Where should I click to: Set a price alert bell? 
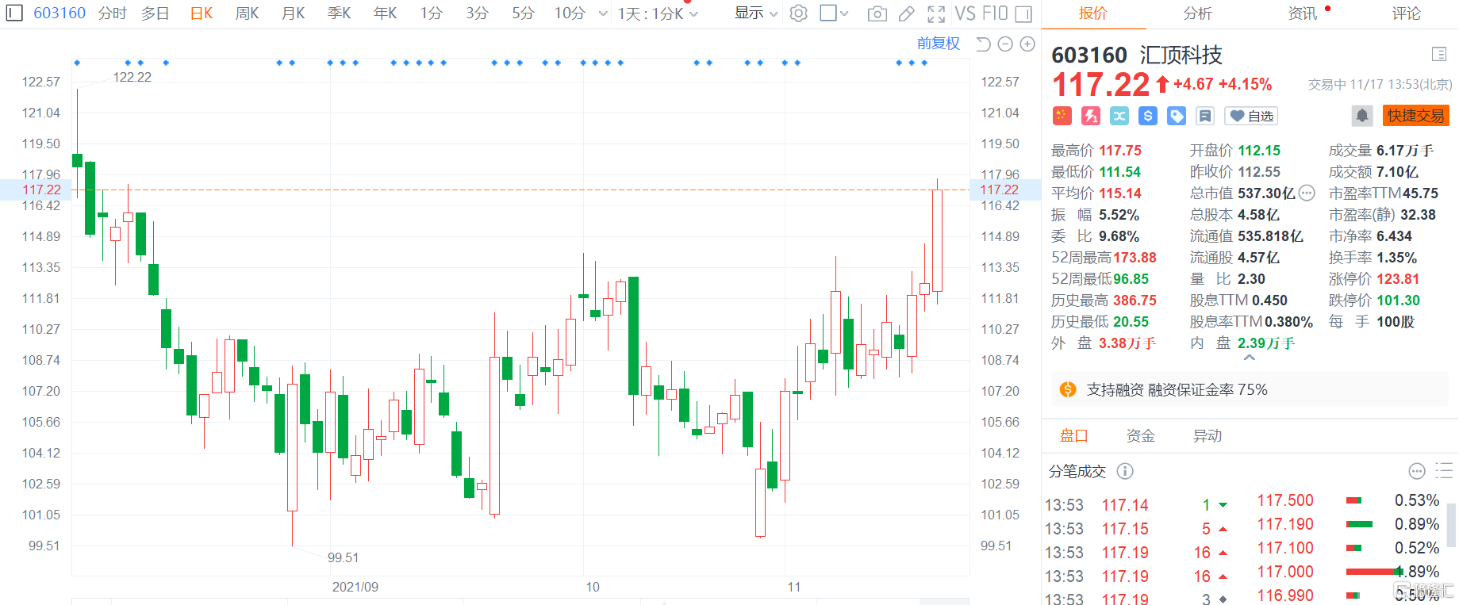coord(1362,116)
